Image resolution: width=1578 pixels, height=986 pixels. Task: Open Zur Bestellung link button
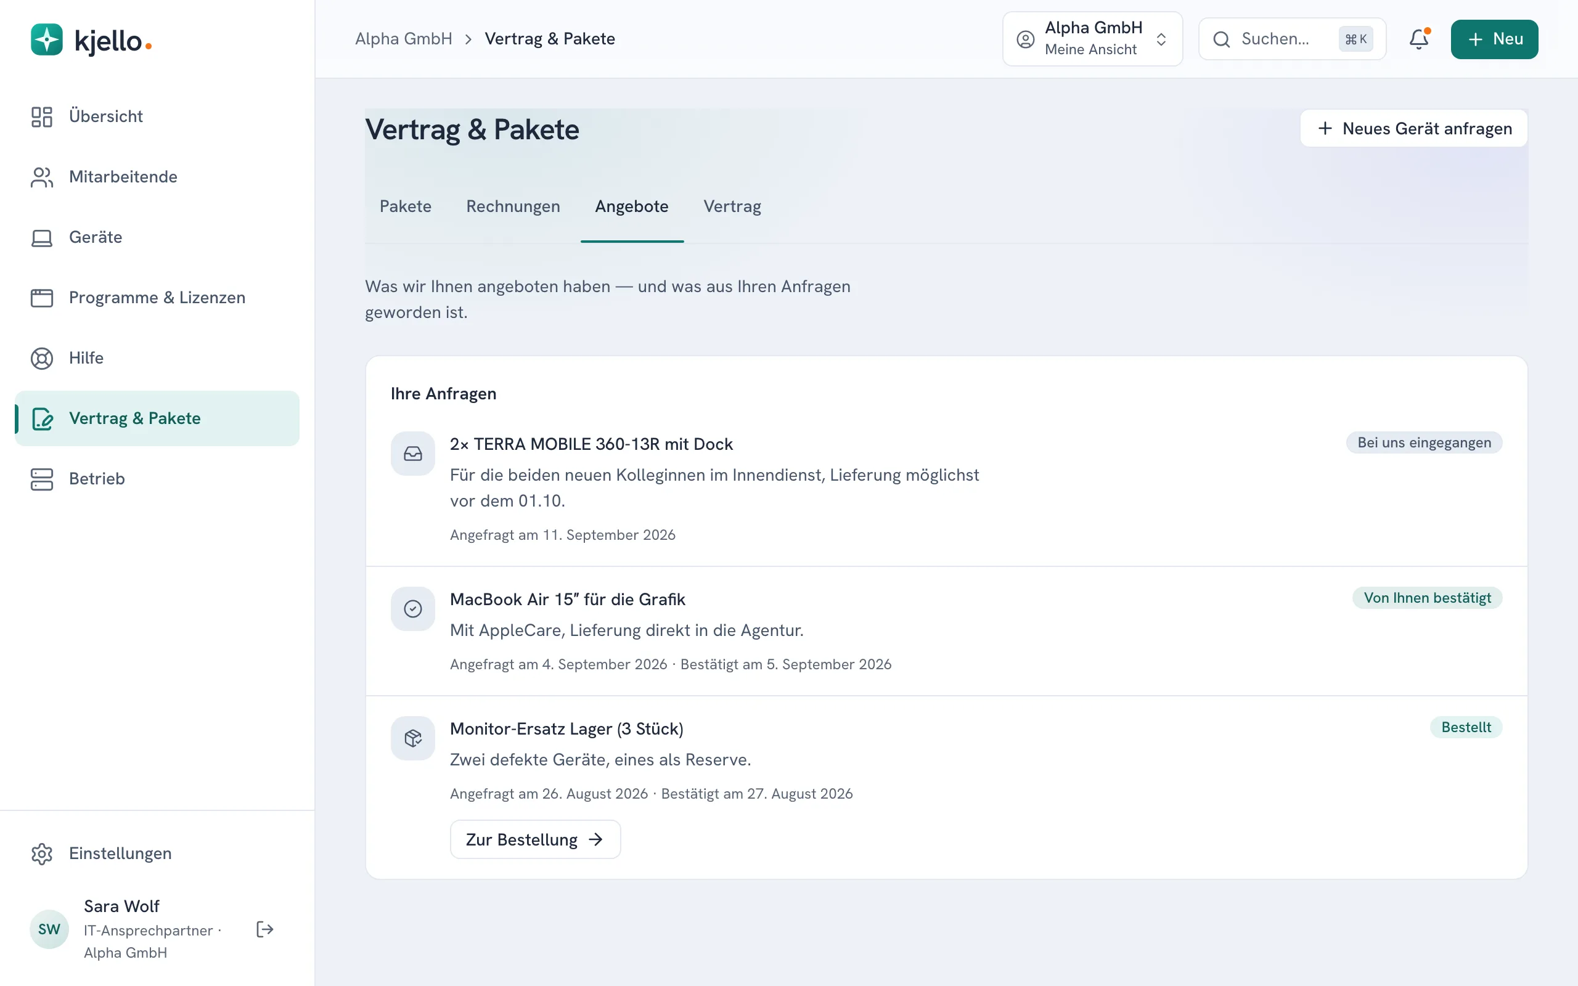pos(535,839)
